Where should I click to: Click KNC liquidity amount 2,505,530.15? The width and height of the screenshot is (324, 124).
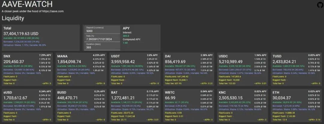click(231, 98)
